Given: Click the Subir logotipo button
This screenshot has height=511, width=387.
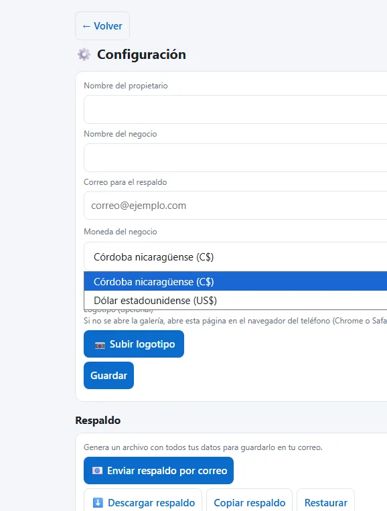Looking at the screenshot, I should [134, 344].
